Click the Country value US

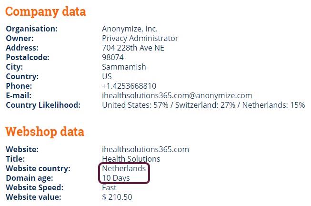[107, 76]
